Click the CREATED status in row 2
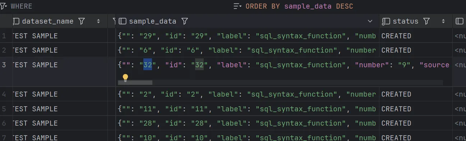The image size is (466, 141). (396, 50)
